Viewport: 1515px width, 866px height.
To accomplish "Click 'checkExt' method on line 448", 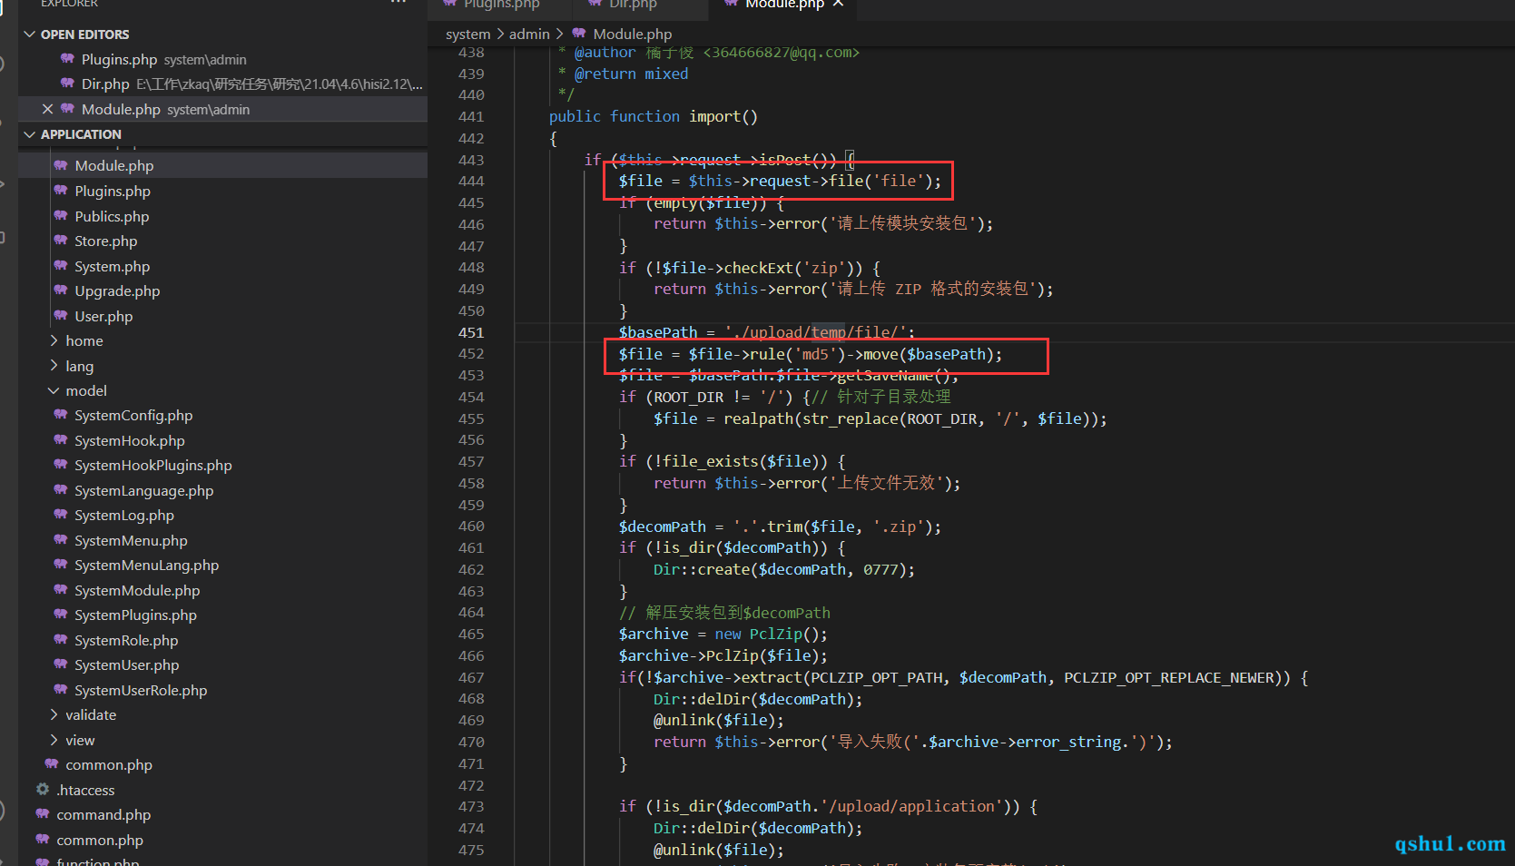I will [x=758, y=269].
